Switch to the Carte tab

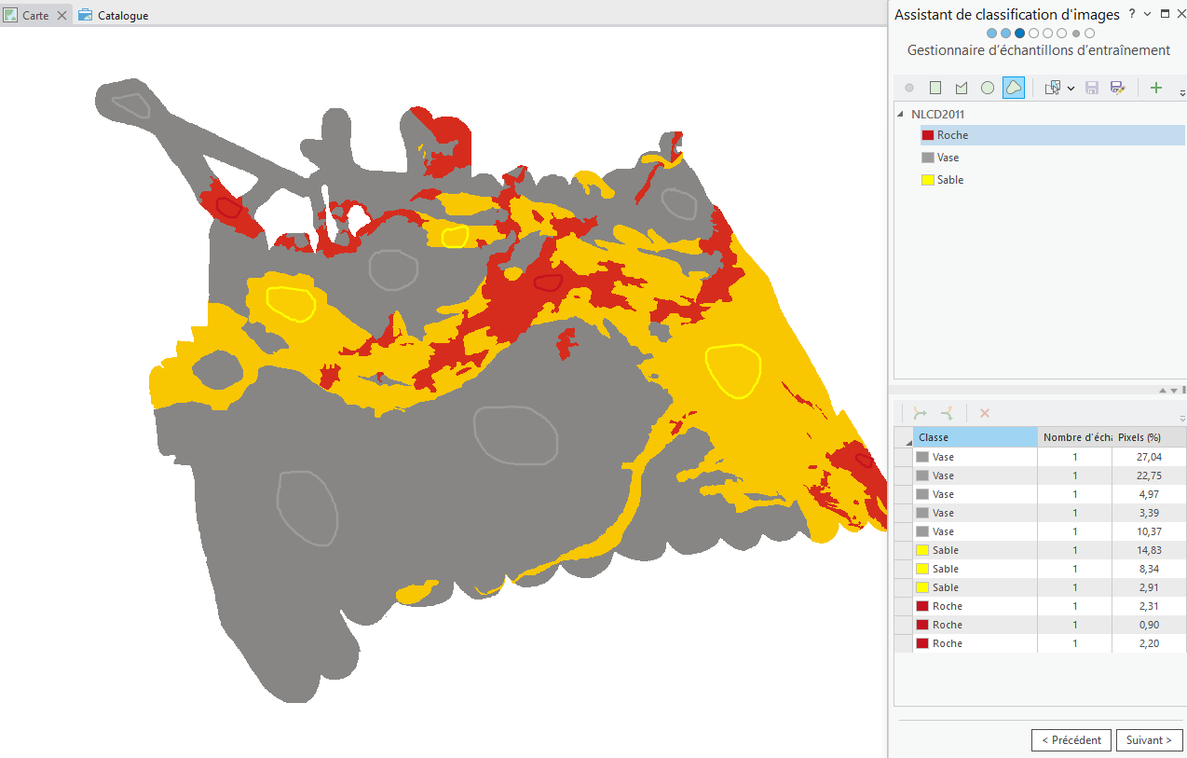click(35, 15)
